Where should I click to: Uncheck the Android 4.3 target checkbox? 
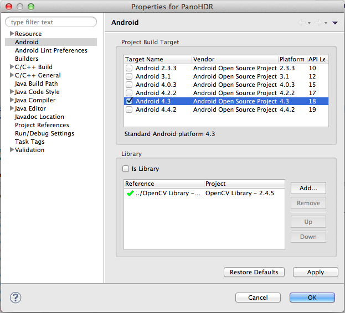pos(129,101)
